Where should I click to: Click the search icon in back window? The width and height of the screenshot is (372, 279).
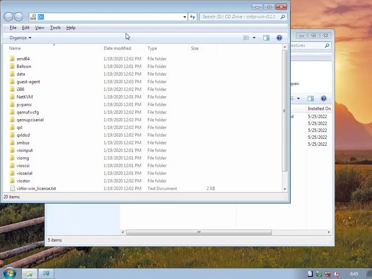[x=327, y=45]
